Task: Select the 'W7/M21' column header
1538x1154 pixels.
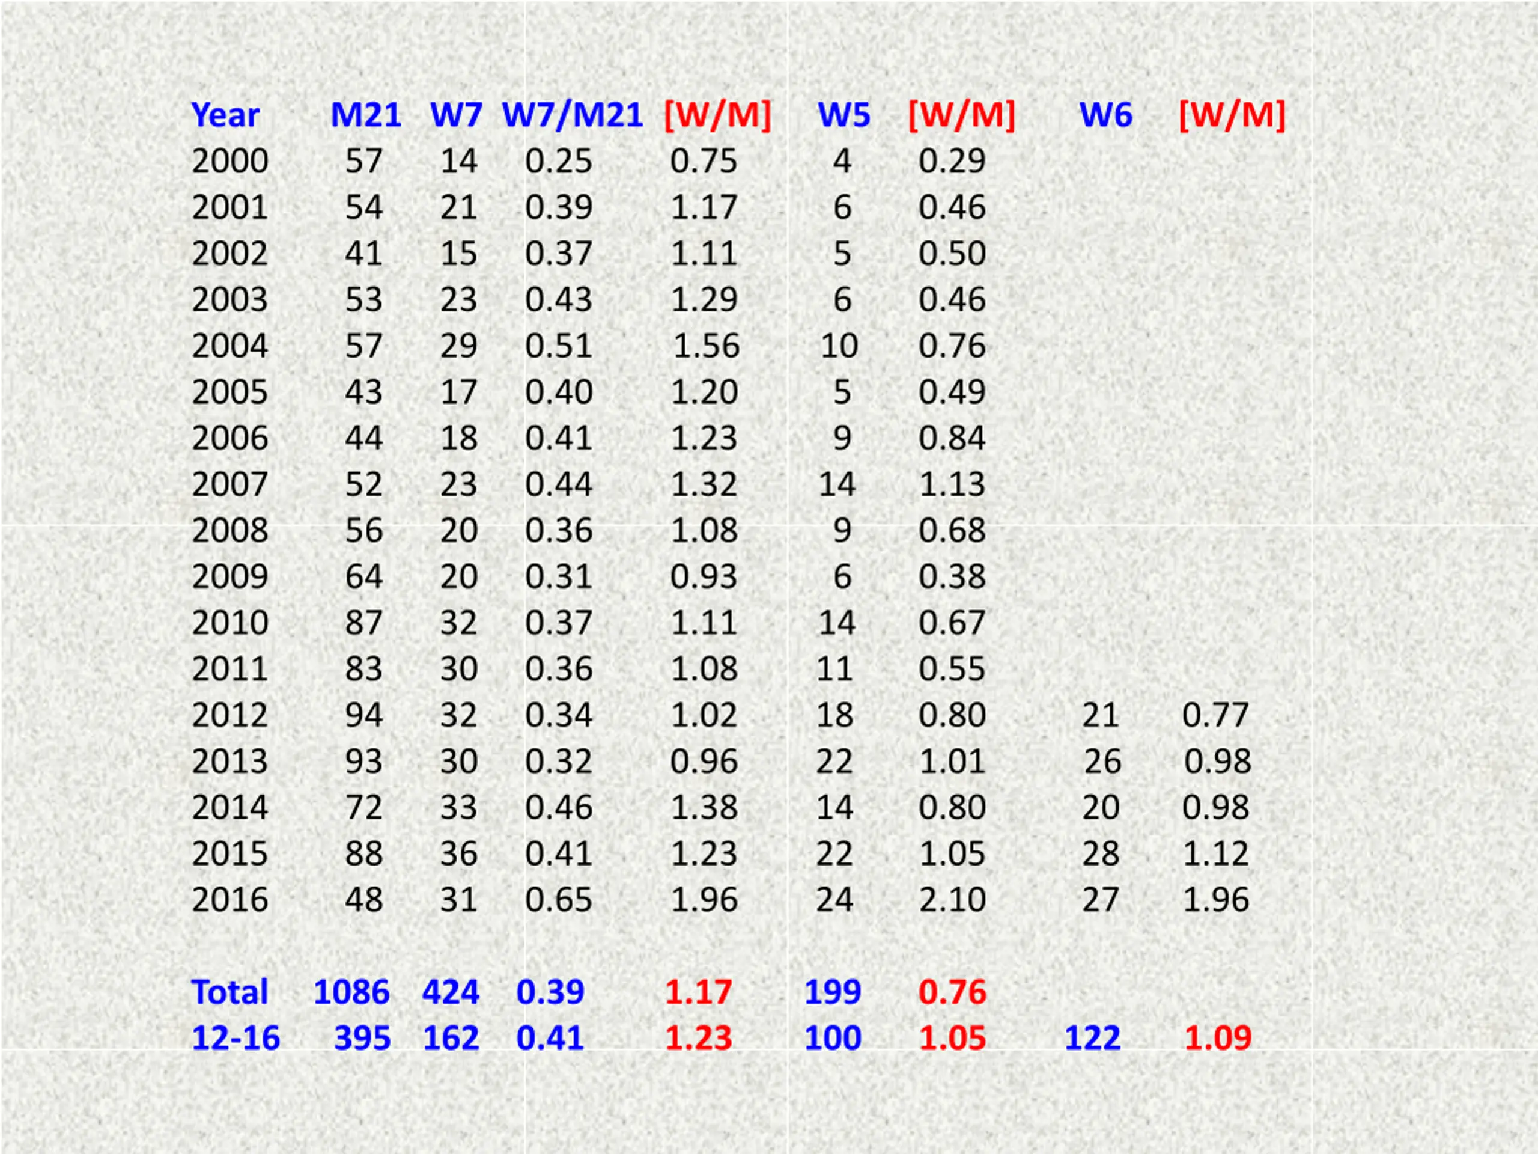Action: (572, 115)
